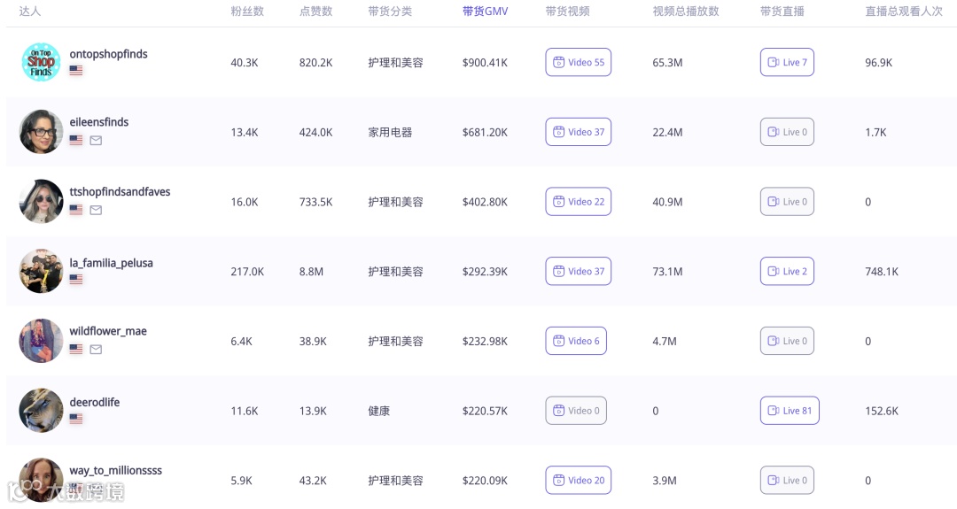The height and width of the screenshot is (509, 957).
Task: Sort by 粉丝数 column header
Action: pos(247,11)
